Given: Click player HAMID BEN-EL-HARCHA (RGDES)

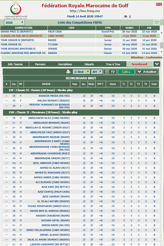Looking at the screenshot, I should 50,211.
